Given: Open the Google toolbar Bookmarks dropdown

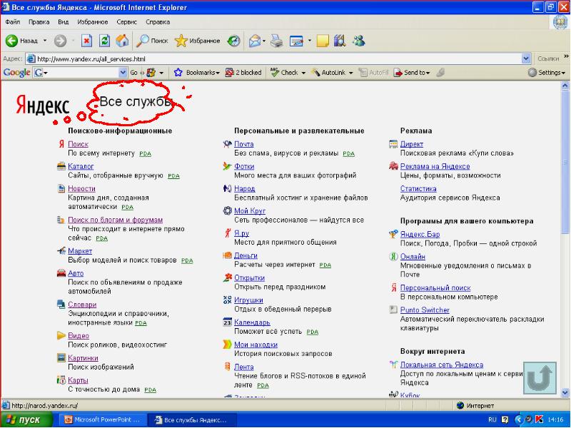Looking at the screenshot, I should click(x=198, y=73).
